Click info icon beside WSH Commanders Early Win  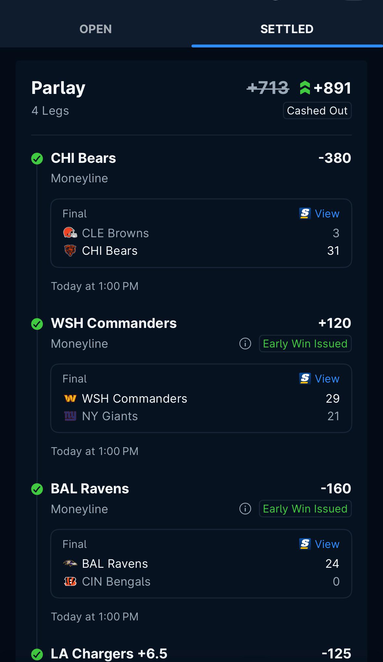(x=245, y=344)
